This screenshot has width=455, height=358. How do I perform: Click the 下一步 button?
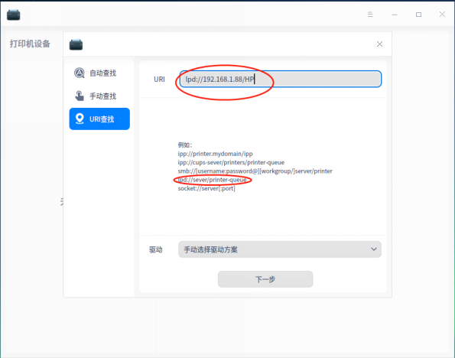(x=265, y=279)
